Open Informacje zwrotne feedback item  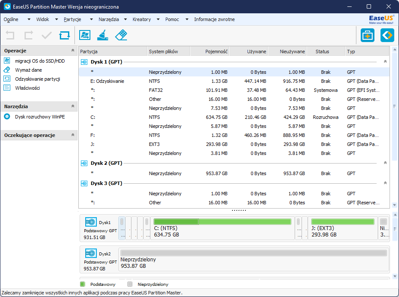pyautogui.click(x=214, y=19)
